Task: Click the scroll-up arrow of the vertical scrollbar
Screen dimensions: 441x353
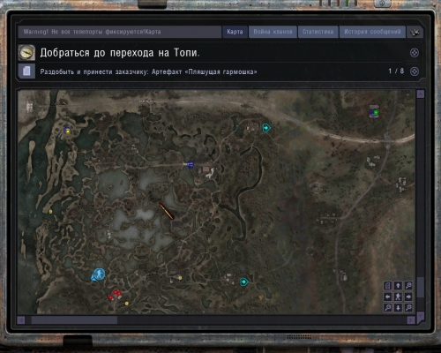Action: tap(421, 94)
